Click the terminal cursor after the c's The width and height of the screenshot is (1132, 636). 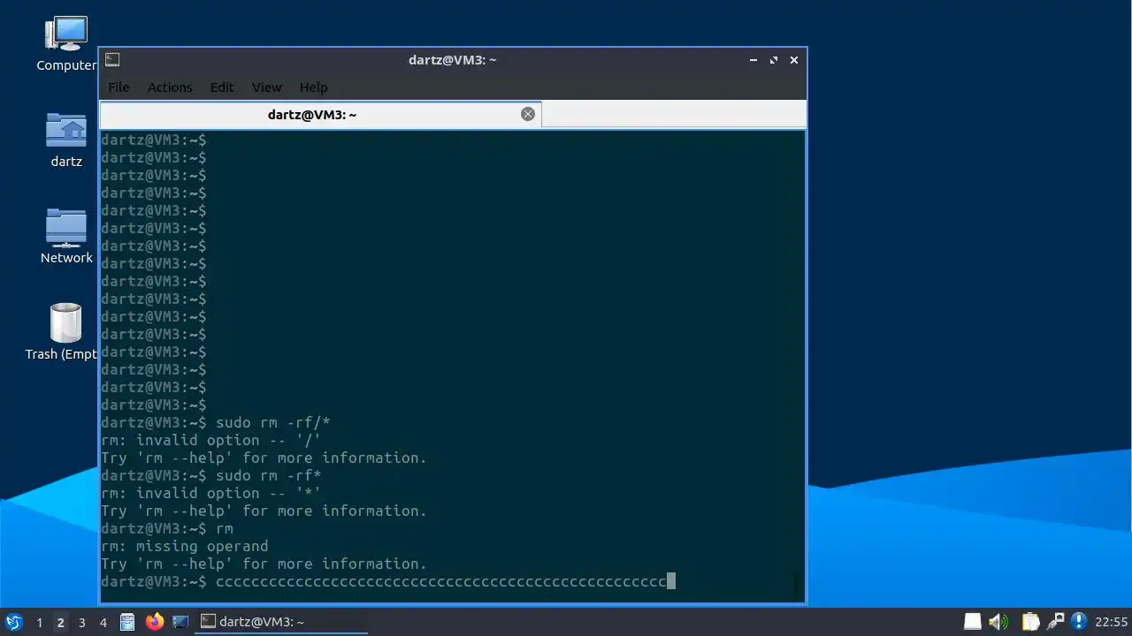click(x=671, y=581)
